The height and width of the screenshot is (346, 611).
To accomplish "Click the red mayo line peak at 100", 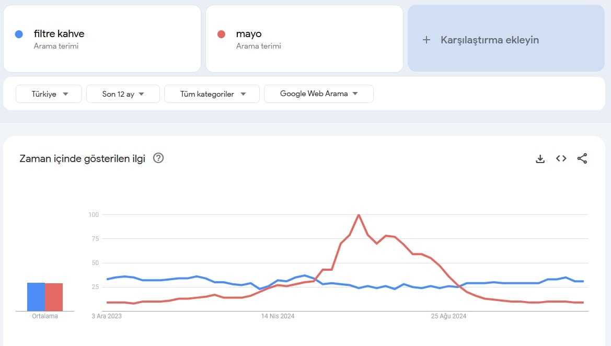I will coord(359,215).
